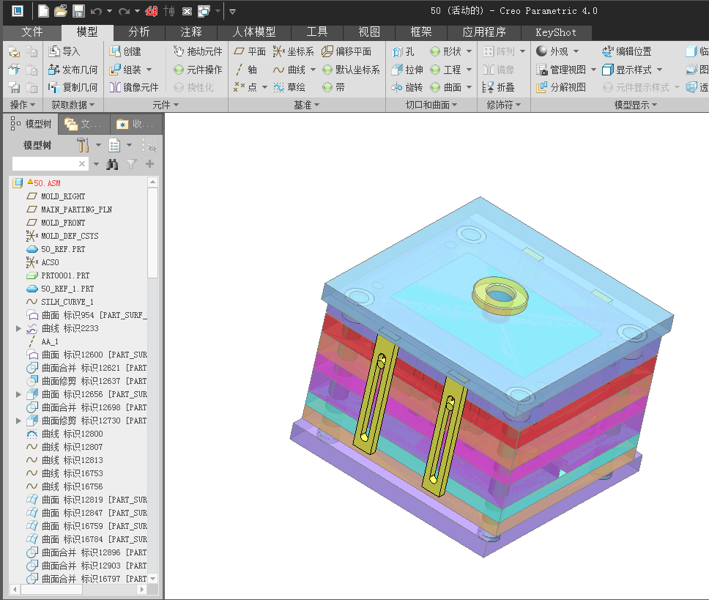Click the 镜像元件 mirror component tool
This screenshot has height=600, width=709.
coord(134,87)
